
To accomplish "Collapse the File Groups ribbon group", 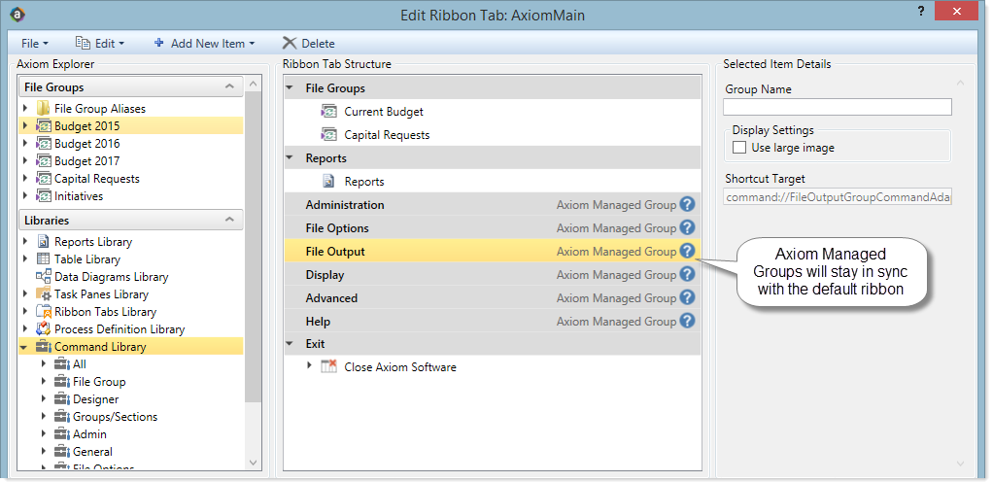I will pos(291,88).
